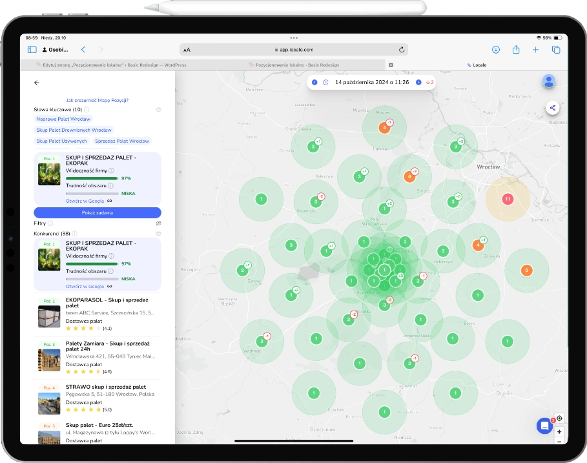Click the Pokaż zadania button
587x463 pixels.
click(x=98, y=212)
